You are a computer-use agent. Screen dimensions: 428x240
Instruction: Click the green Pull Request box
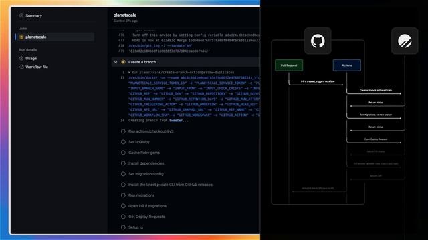click(289, 65)
